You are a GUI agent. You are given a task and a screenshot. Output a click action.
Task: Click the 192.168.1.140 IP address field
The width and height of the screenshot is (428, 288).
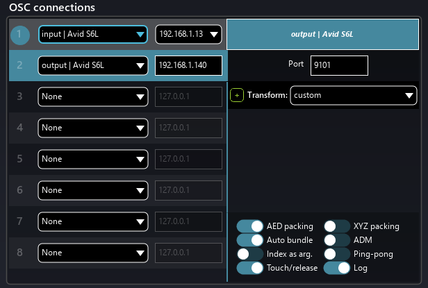pos(188,66)
